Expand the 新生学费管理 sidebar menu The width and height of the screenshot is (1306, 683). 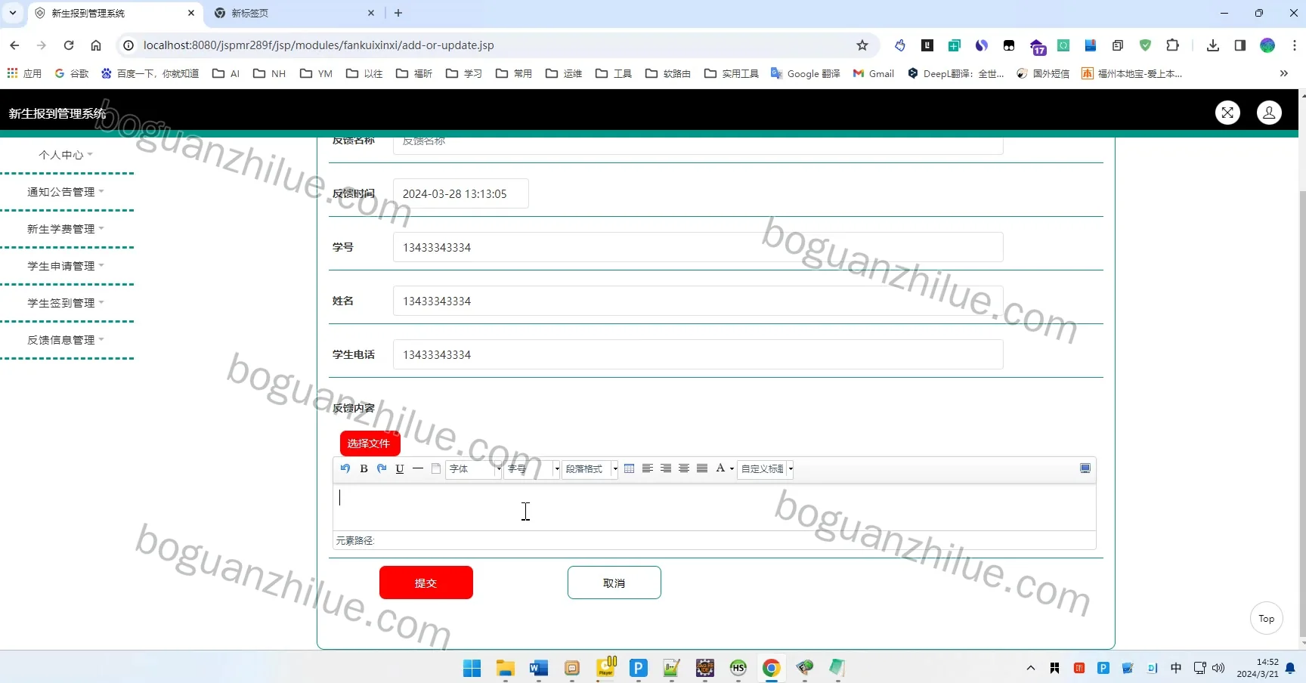click(66, 229)
